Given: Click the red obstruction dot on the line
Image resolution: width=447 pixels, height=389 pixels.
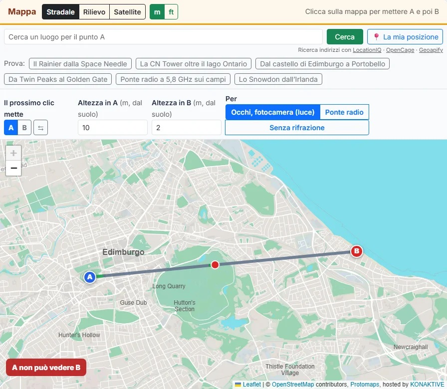Looking at the screenshot, I should pyautogui.click(x=215, y=265).
